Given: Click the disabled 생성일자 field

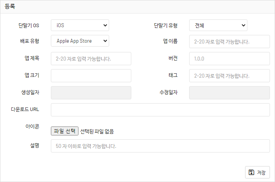Looking at the screenshot, I should 91,93.
